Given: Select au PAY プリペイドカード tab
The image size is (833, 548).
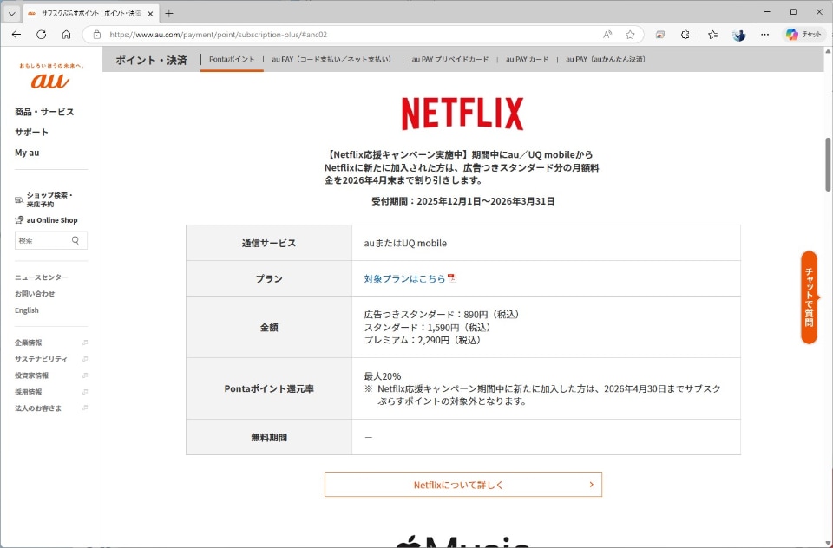Looking at the screenshot, I should pyautogui.click(x=450, y=60).
